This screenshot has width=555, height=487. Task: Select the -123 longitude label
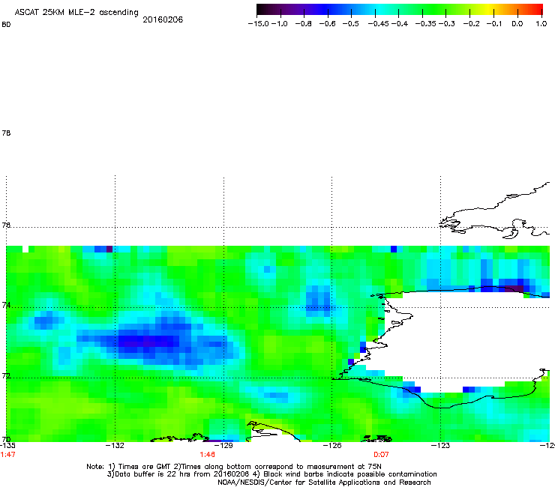[x=440, y=446]
